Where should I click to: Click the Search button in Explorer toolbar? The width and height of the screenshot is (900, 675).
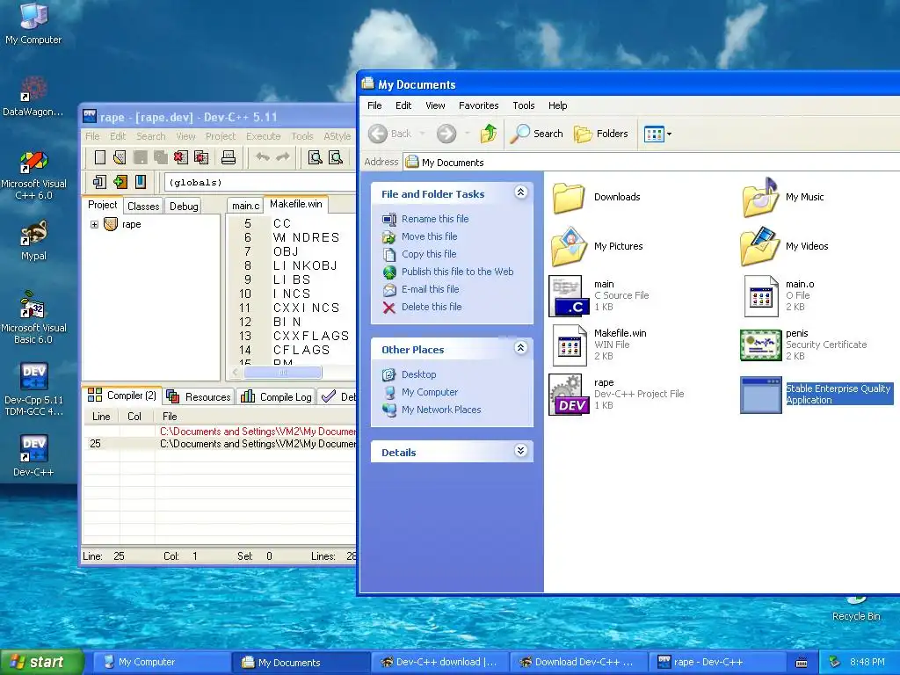537,134
